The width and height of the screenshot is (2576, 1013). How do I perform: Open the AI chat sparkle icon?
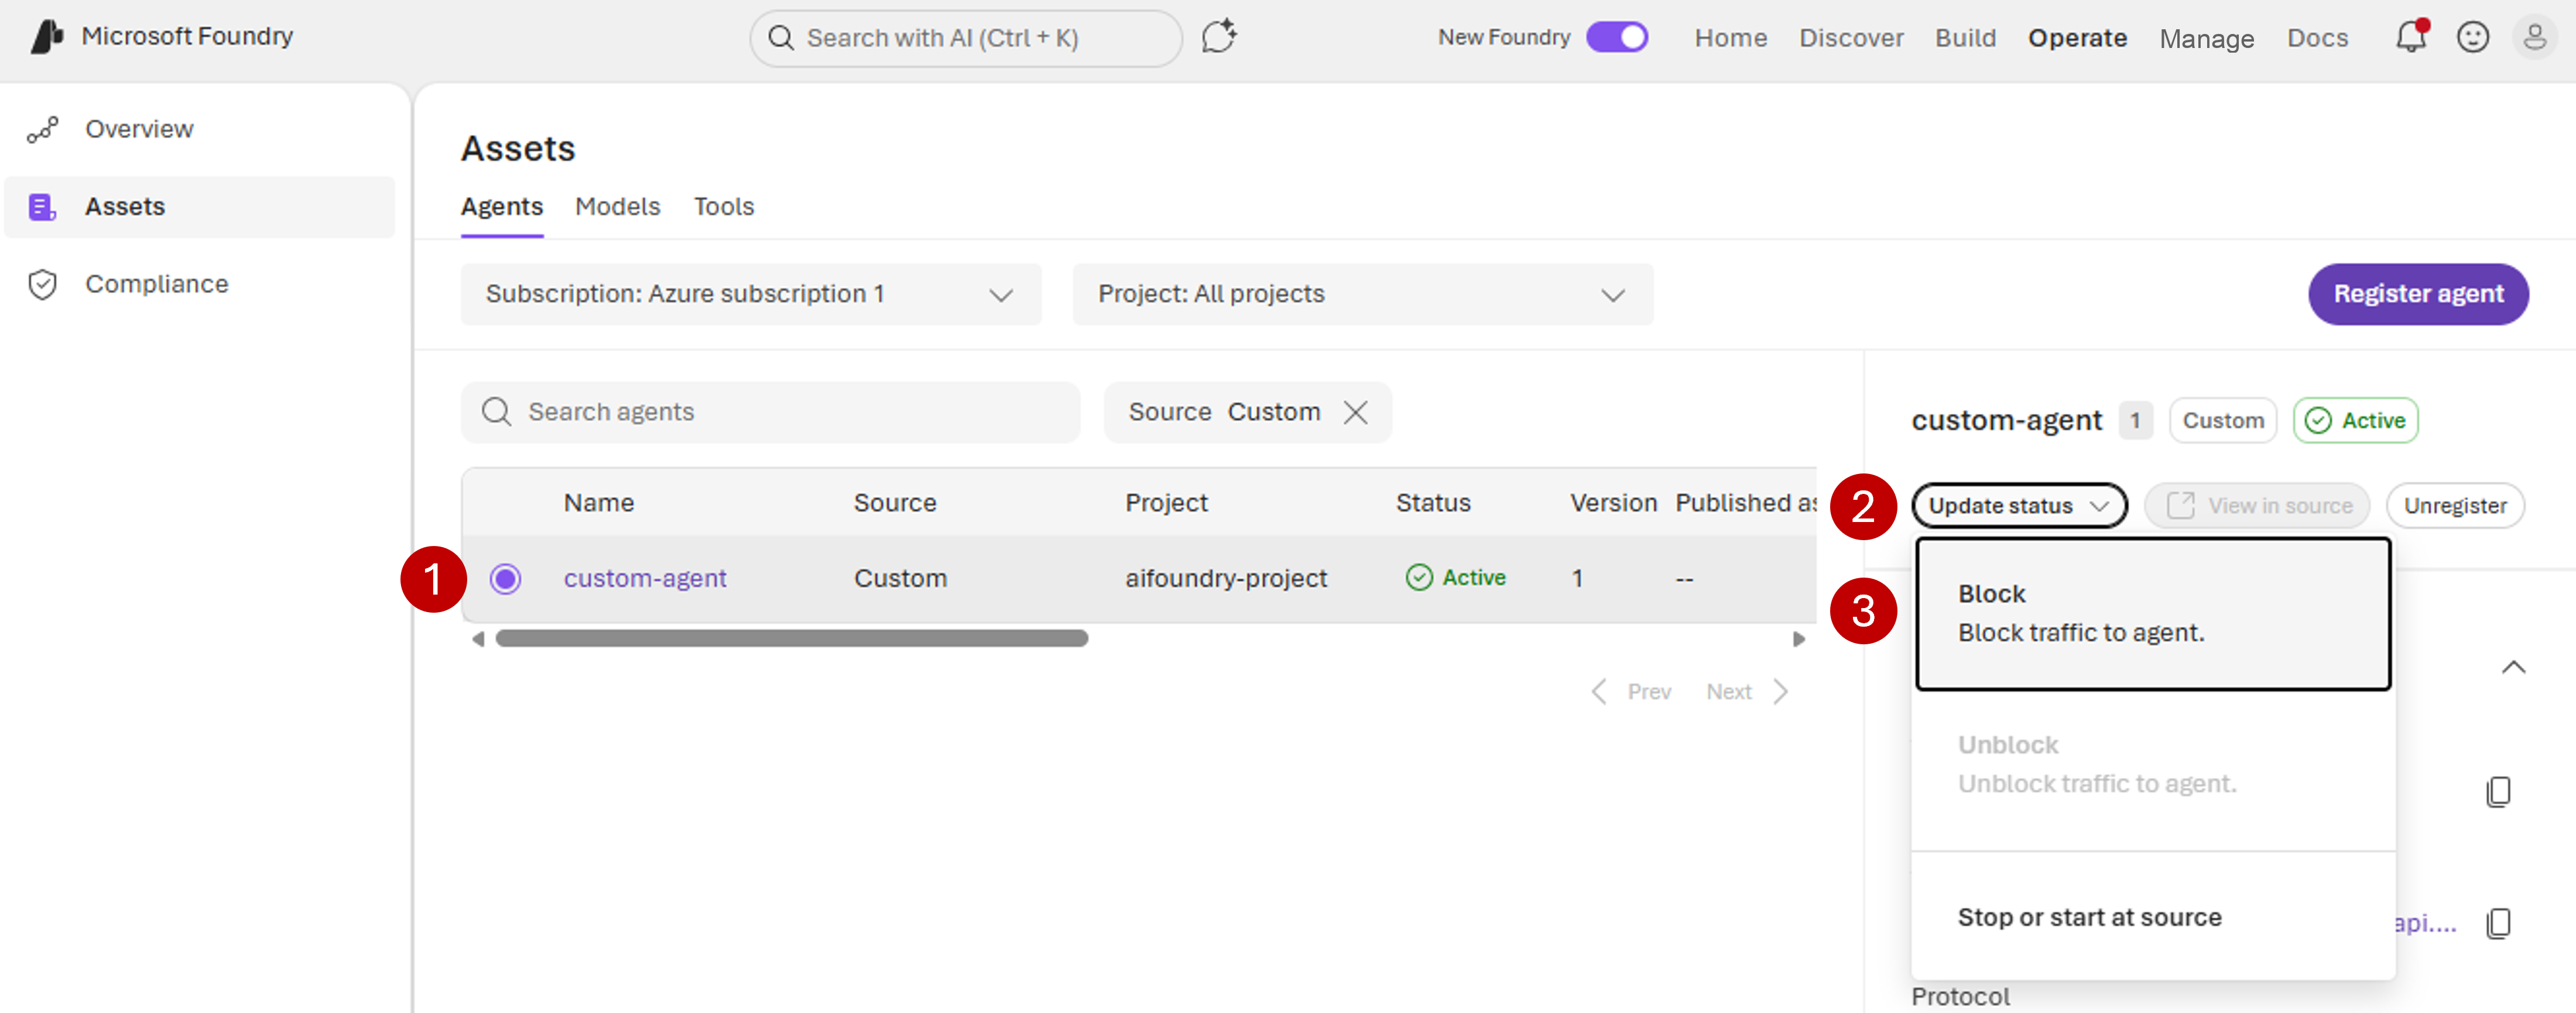[1219, 37]
